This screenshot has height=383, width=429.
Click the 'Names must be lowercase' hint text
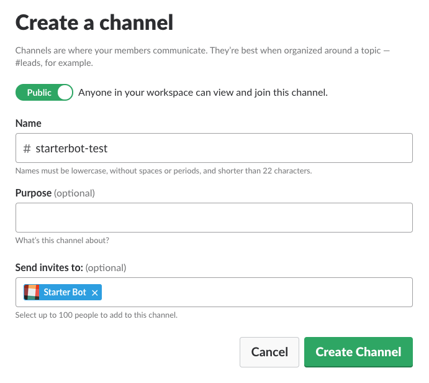click(164, 171)
